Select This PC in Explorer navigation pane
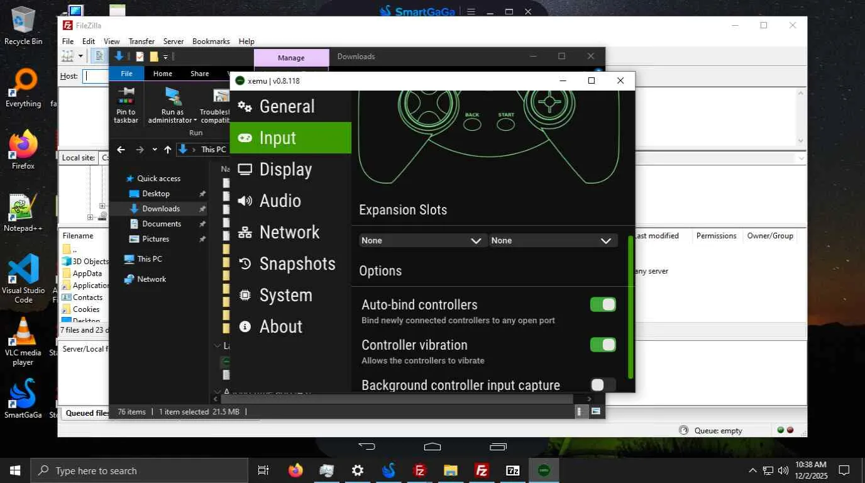This screenshot has height=483, width=865. (150, 259)
